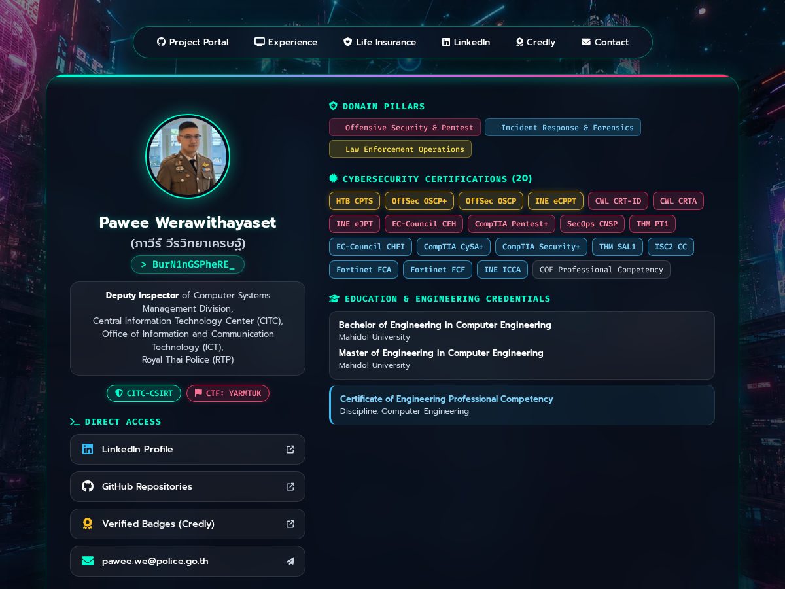
Task: Jump to Contact in the navigation bar
Action: coord(605,42)
